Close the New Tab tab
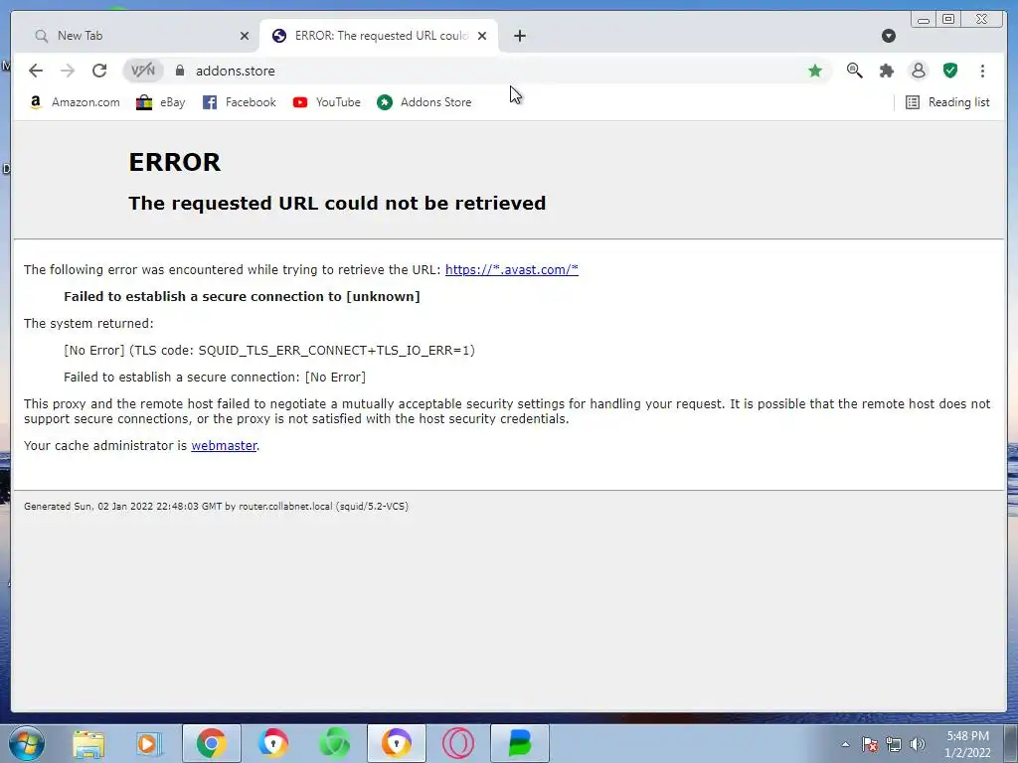This screenshot has height=763, width=1018. 245,36
